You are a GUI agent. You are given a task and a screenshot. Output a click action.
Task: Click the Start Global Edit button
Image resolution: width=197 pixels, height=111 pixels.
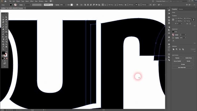(182, 68)
